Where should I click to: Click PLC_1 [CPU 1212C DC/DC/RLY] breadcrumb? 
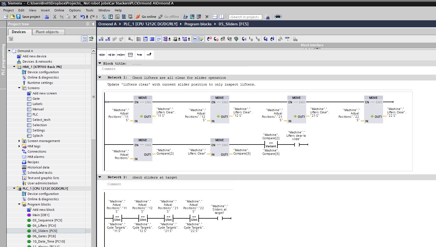point(150,24)
